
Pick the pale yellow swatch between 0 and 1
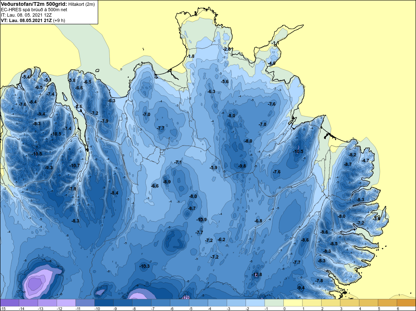click(x=293, y=303)
